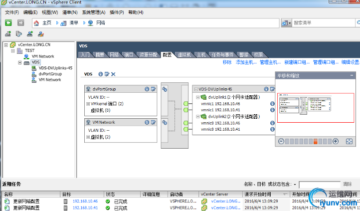Show dvPortGroup info icon
Viewport: 360px width, 211px height.
(147, 89)
